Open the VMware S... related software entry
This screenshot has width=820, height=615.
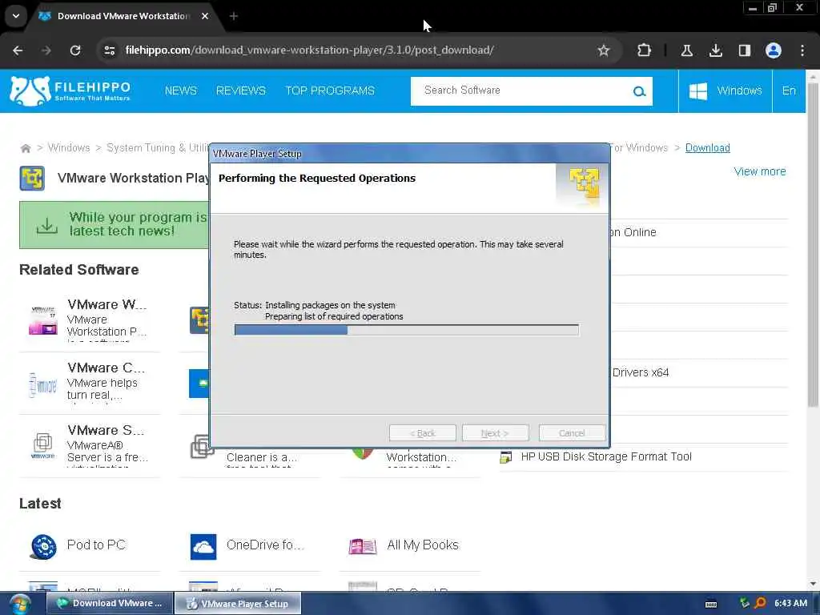pyautogui.click(x=106, y=430)
